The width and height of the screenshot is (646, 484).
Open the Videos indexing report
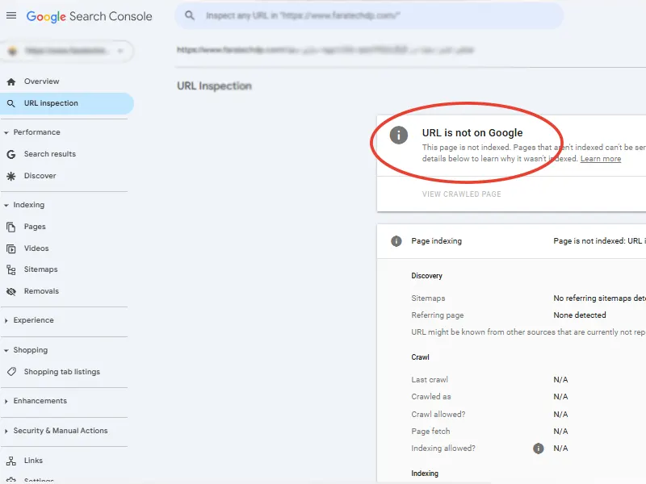point(36,248)
